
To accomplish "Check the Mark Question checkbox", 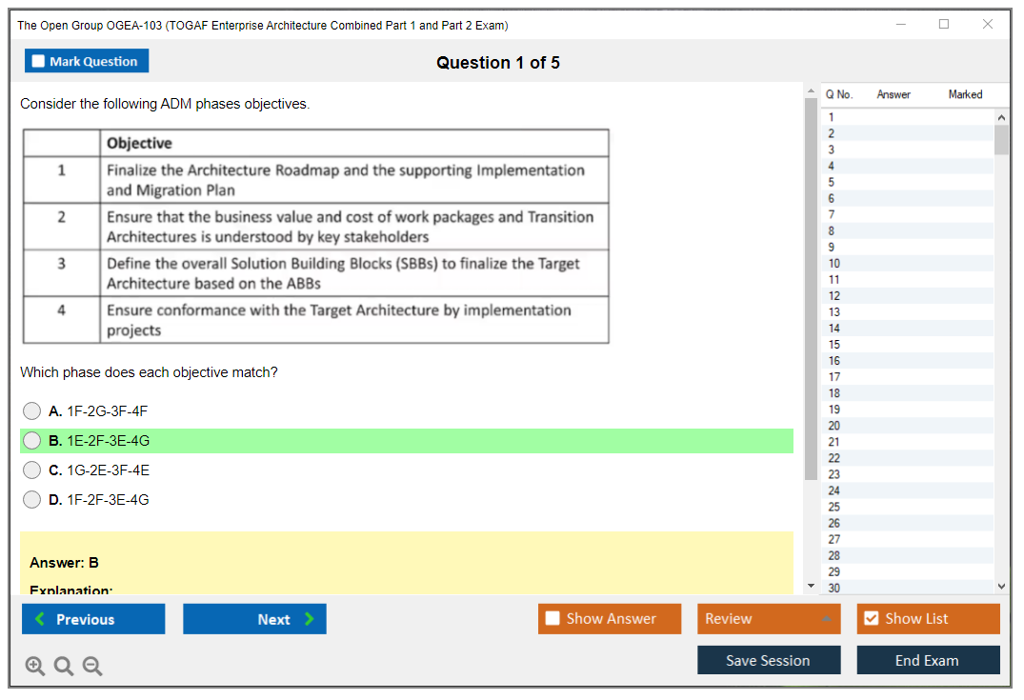I will (39, 61).
